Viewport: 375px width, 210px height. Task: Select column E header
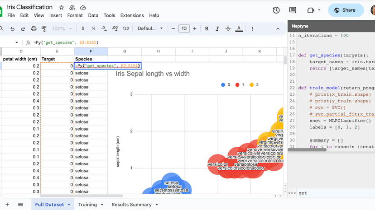click(57, 51)
